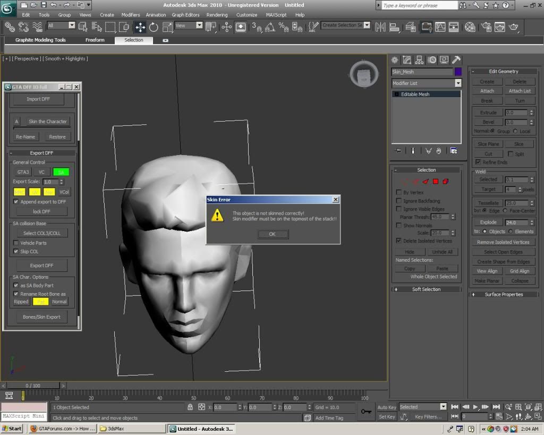Image resolution: width=544 pixels, height=435 pixels.
Task: Enable Vehicle Parts checkbox
Action: pyautogui.click(x=15, y=243)
